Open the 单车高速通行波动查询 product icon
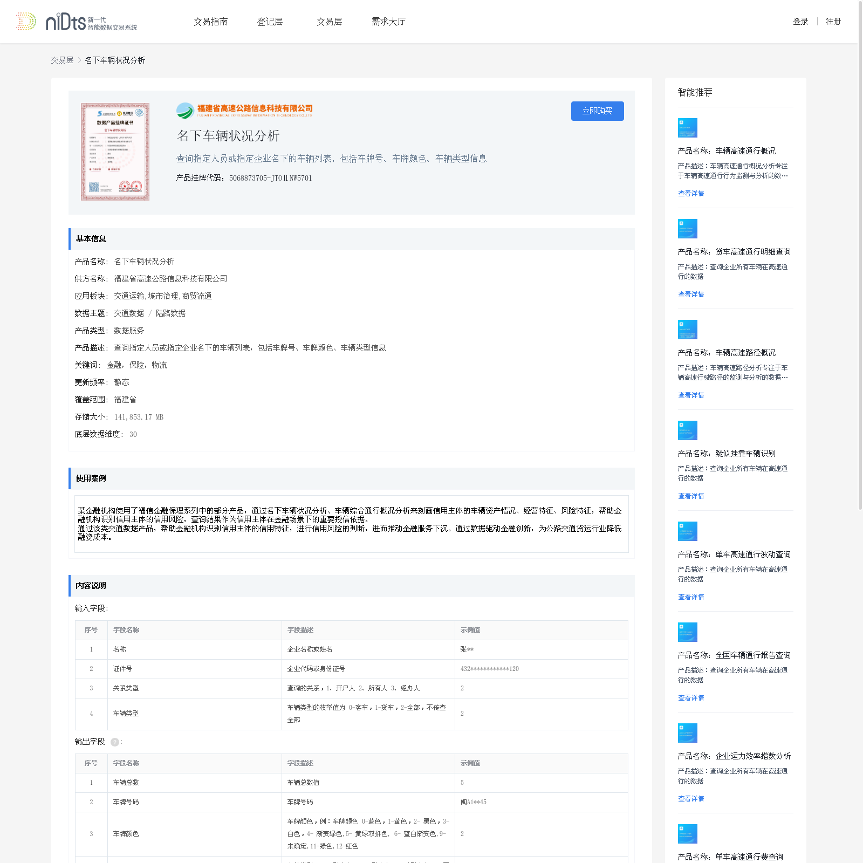Image resolution: width=863 pixels, height=863 pixels. [687, 531]
